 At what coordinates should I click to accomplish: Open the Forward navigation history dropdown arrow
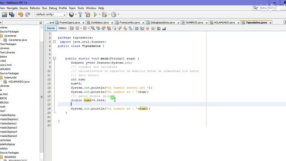[x=88, y=28]
